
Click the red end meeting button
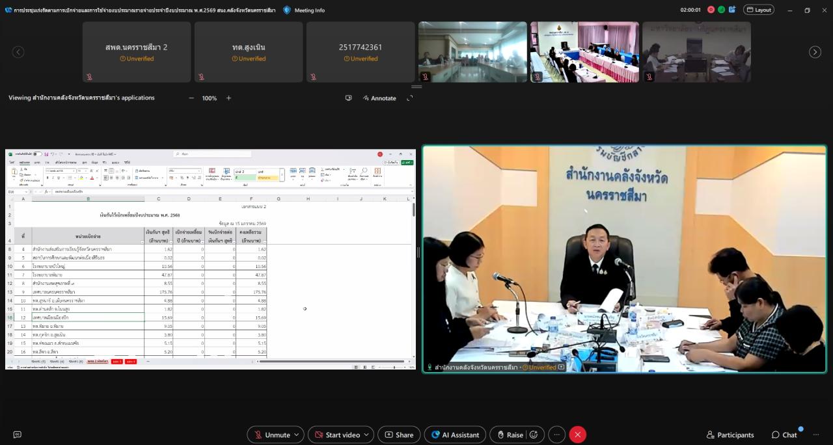(x=577, y=435)
